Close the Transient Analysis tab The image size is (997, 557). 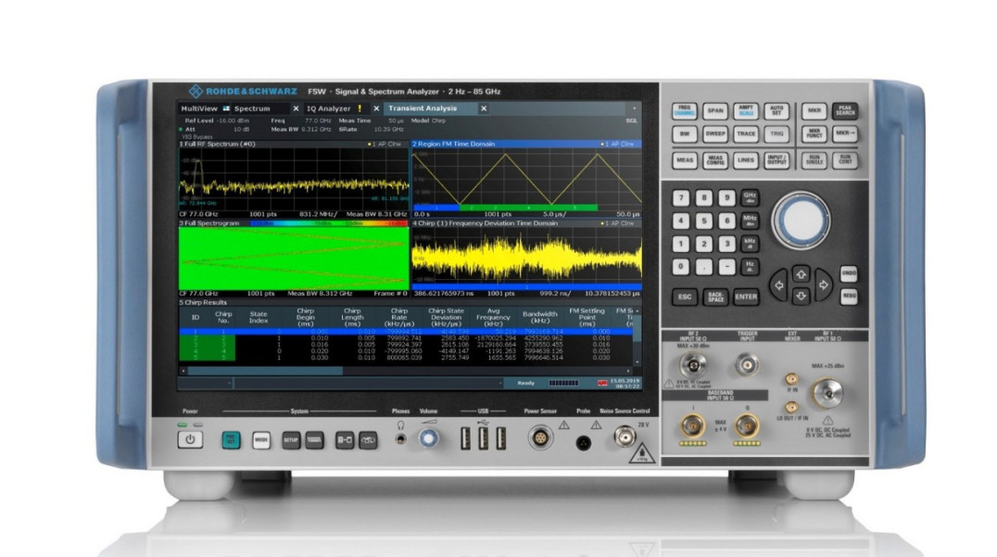coord(483,108)
